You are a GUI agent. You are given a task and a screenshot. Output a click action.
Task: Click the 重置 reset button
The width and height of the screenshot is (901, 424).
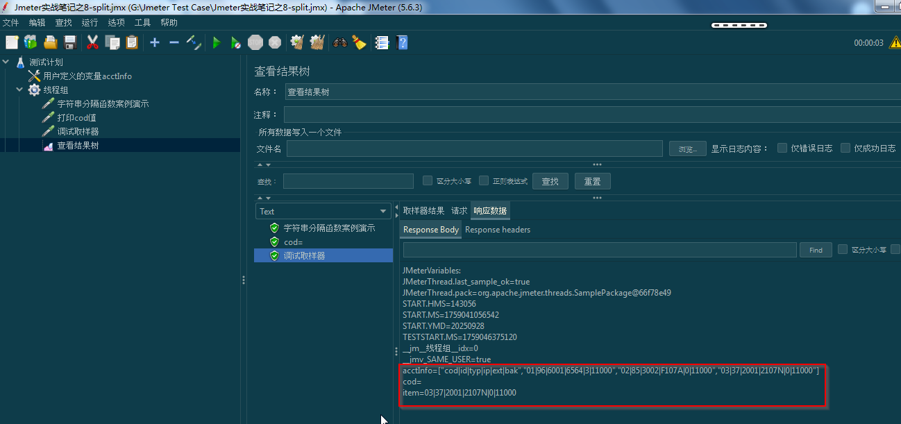[592, 181]
